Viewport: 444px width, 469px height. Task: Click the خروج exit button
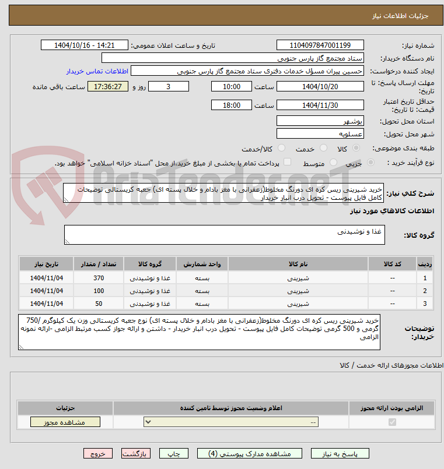coord(98,453)
